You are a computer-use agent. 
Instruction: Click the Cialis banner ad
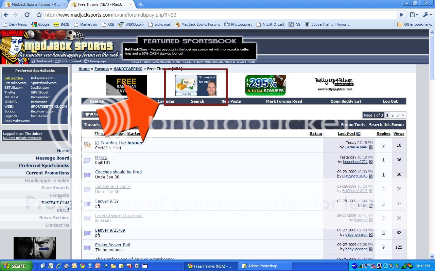196,85
